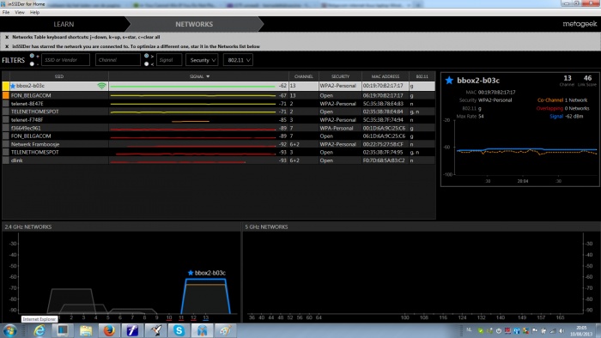The height and width of the screenshot is (338, 601).
Task: Select the telenet-8E47E network row
Action: tap(218, 103)
